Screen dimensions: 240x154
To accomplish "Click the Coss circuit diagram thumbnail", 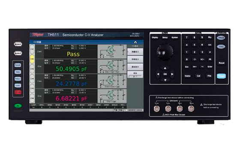I will (x=112, y=81).
